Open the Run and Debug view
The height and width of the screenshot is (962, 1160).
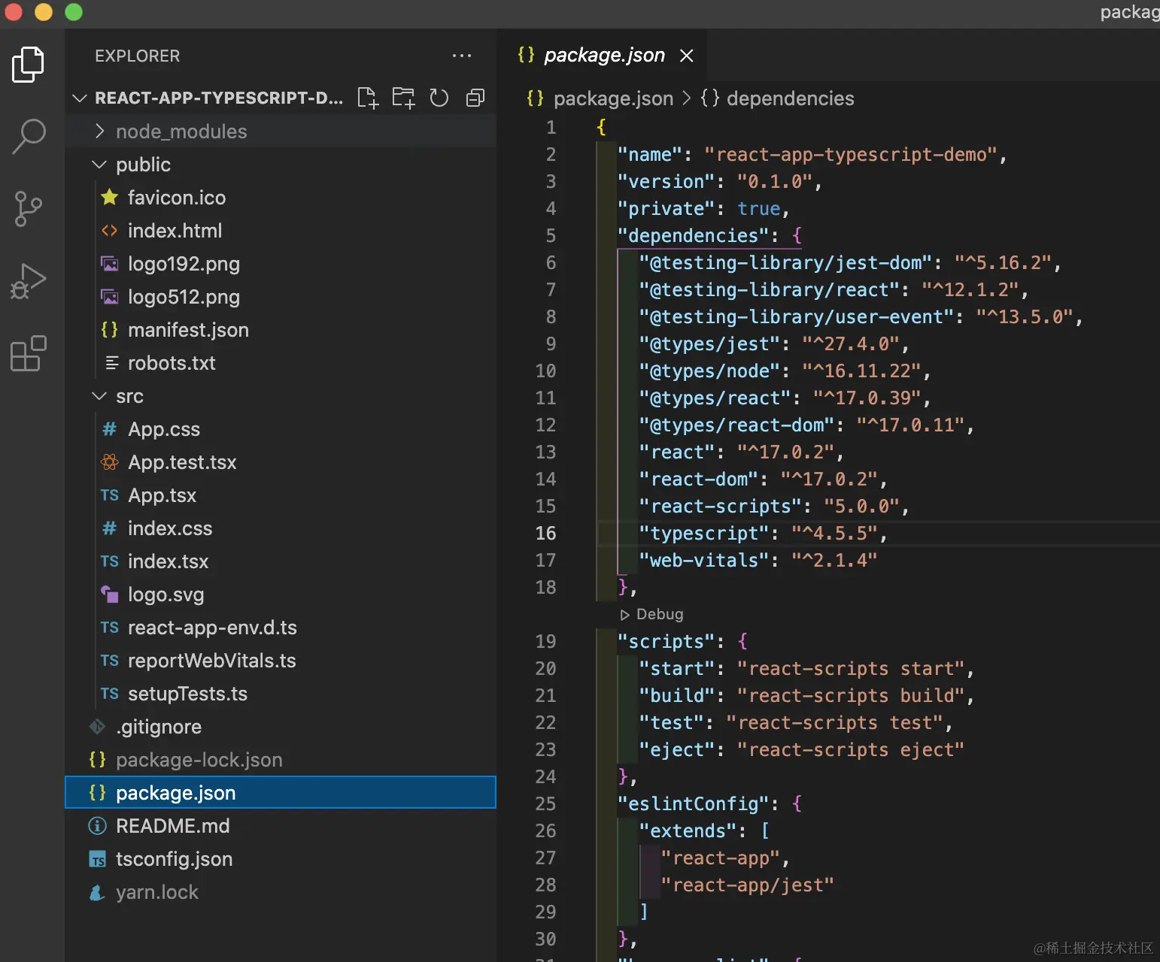click(29, 281)
